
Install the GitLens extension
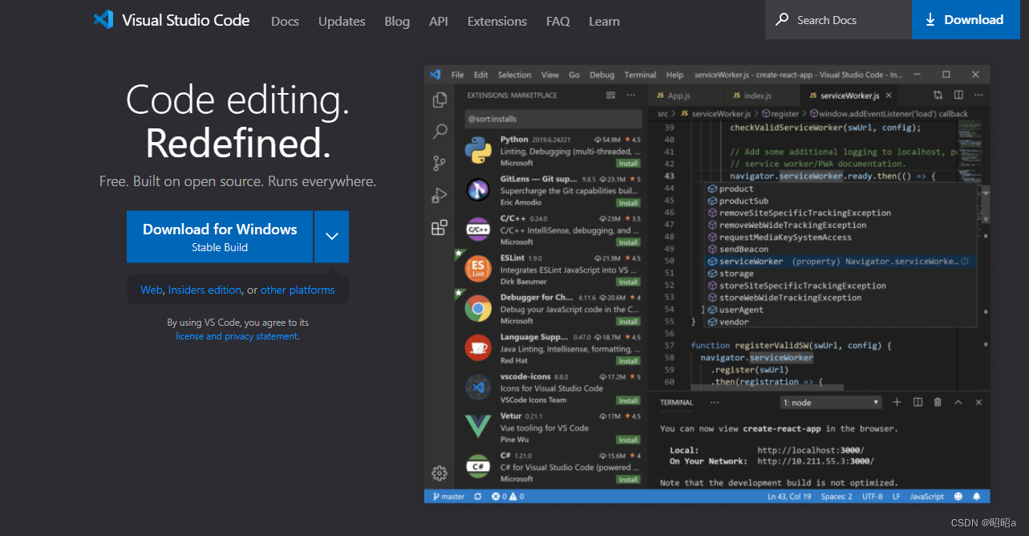point(628,202)
